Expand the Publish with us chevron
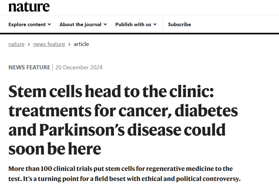This screenshot has width=279, height=192. click(x=155, y=24)
